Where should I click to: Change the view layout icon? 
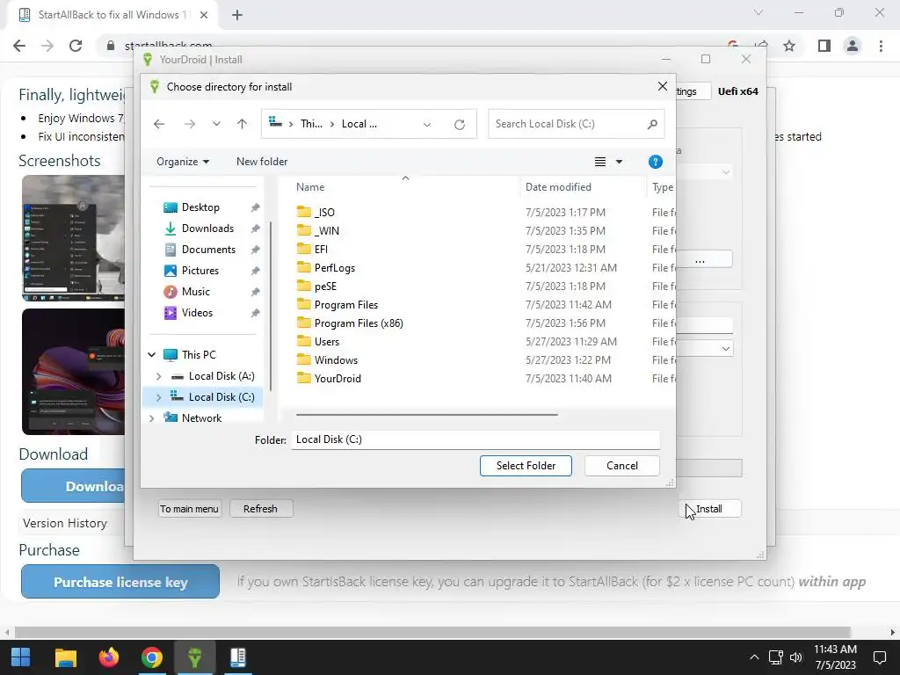599,162
